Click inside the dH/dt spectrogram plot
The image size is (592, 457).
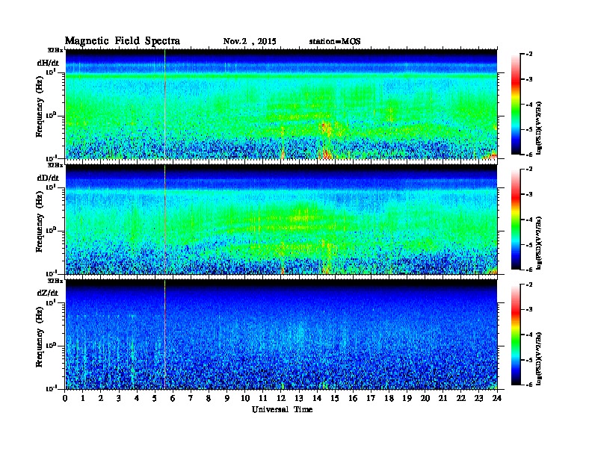click(281, 104)
